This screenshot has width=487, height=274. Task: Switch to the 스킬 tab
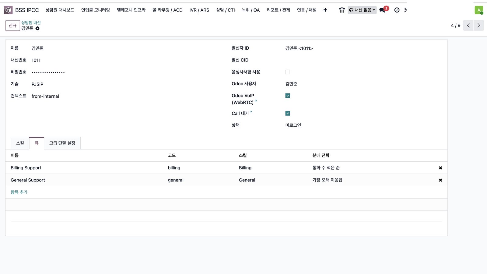[x=20, y=143]
